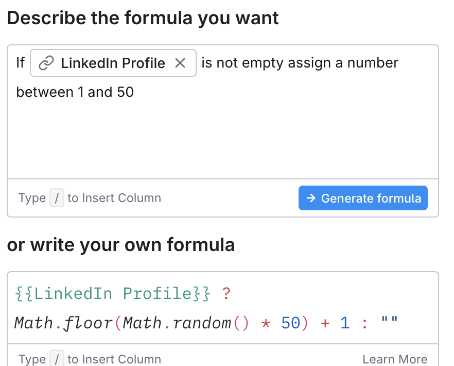This screenshot has width=454, height=366.
Task: Click the arrow icon on Generate formula
Action: point(310,198)
